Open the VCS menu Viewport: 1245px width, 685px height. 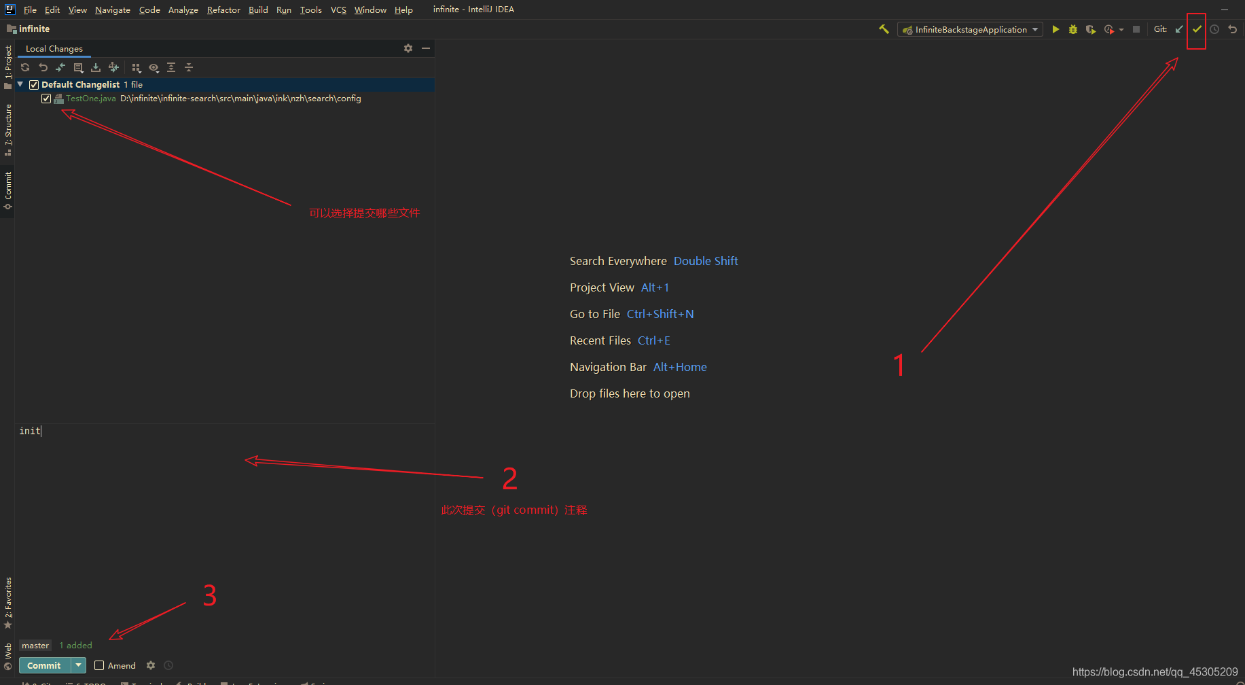[338, 10]
